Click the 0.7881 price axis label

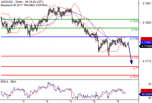pyautogui.click(x=147, y=3)
